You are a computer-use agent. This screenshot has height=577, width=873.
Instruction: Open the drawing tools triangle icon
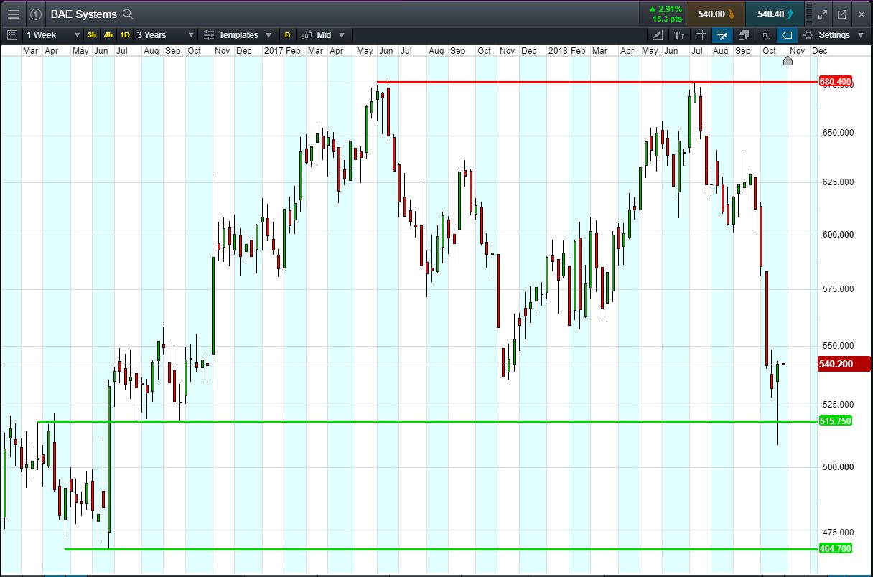click(x=658, y=34)
